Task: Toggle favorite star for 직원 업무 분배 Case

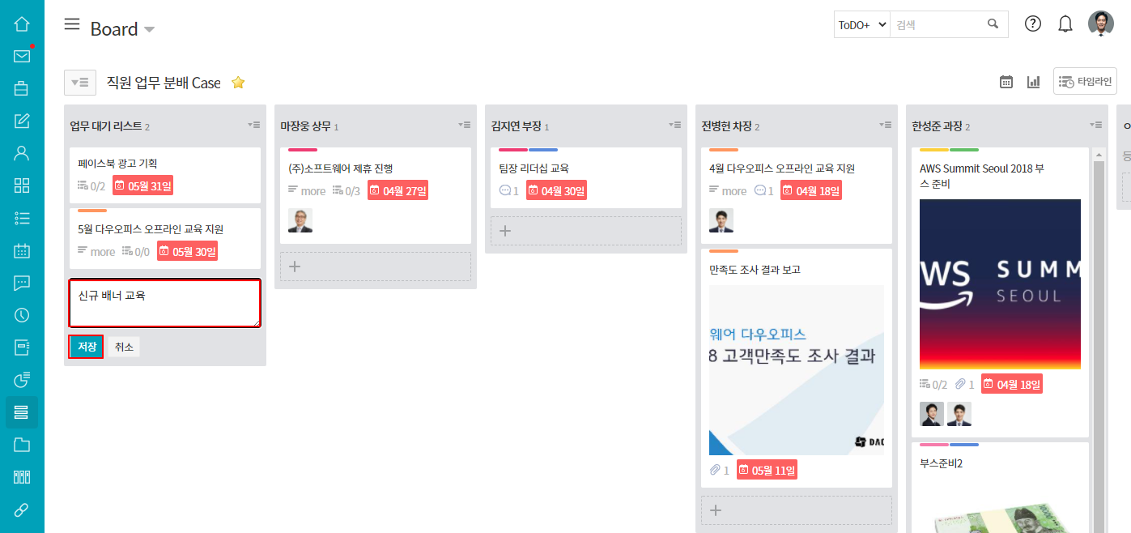Action: click(238, 83)
